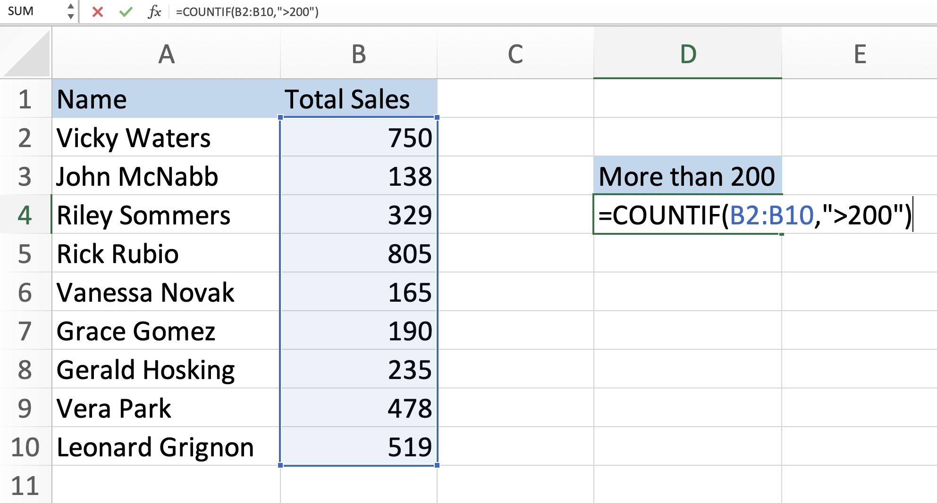Screen dimensions: 937x503
Task: Select row 11 header
Action: (25, 486)
